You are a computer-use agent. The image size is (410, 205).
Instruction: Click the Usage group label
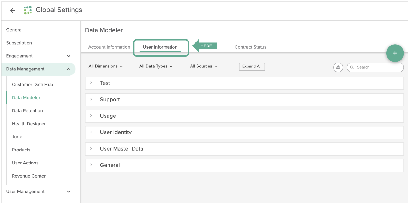click(x=108, y=116)
